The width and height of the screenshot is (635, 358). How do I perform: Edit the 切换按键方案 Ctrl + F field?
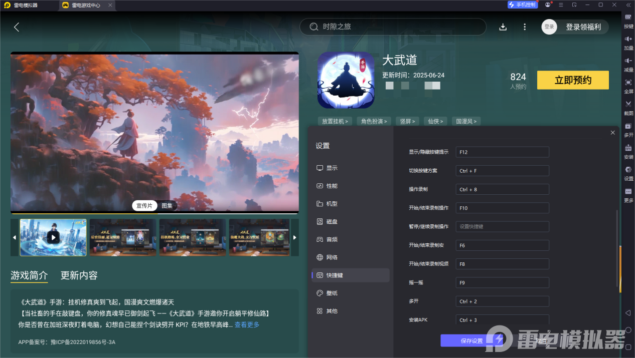[502, 171]
